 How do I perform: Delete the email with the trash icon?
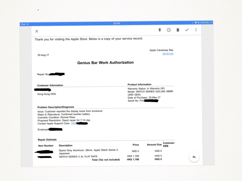point(178,30)
